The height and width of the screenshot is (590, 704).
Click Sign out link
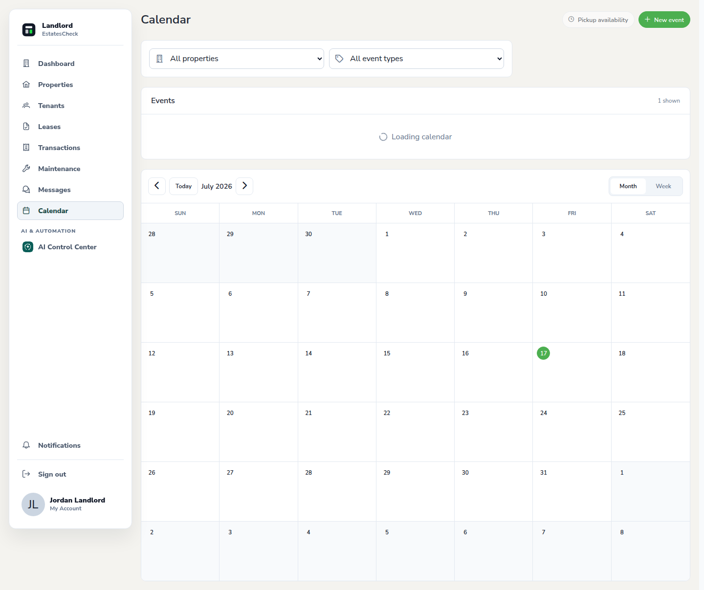click(x=70, y=474)
